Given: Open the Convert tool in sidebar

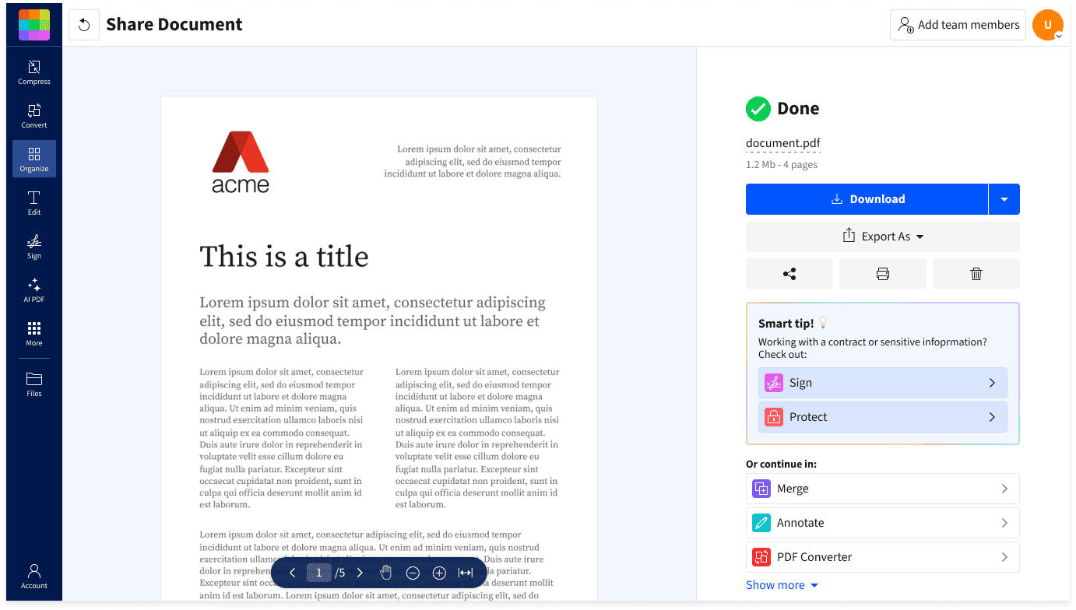Looking at the screenshot, I should click(34, 116).
